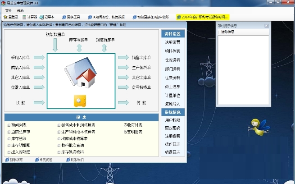The height and width of the screenshot is (184, 295).
Task: Open 用户权限 user permissions
Action: pos(172,120)
